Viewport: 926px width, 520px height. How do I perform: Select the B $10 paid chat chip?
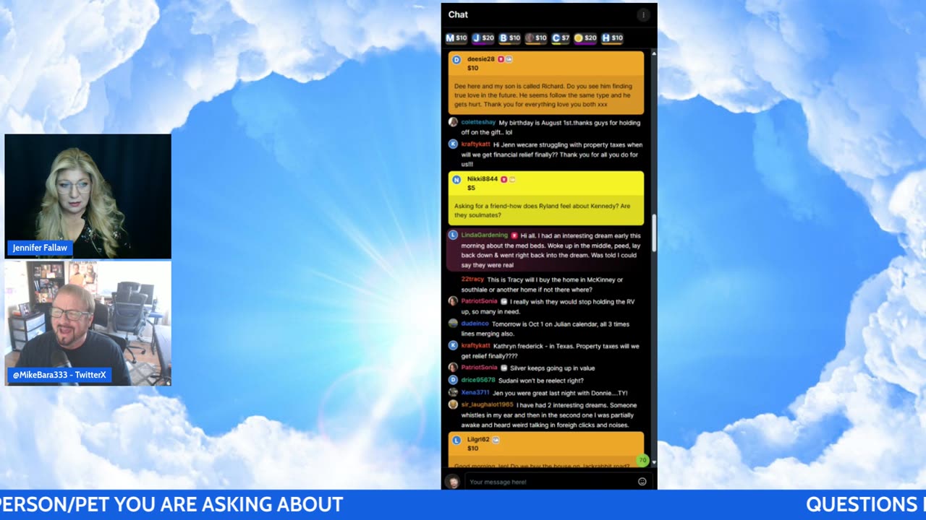coord(510,38)
